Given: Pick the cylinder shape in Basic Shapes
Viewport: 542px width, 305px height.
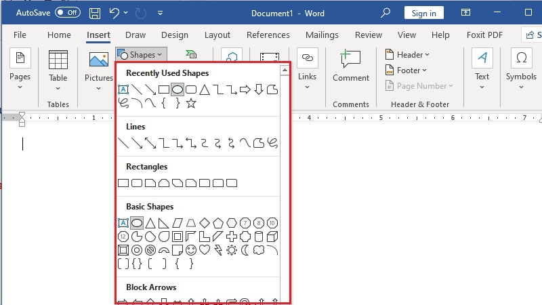Looking at the screenshot, I should tap(259, 237).
